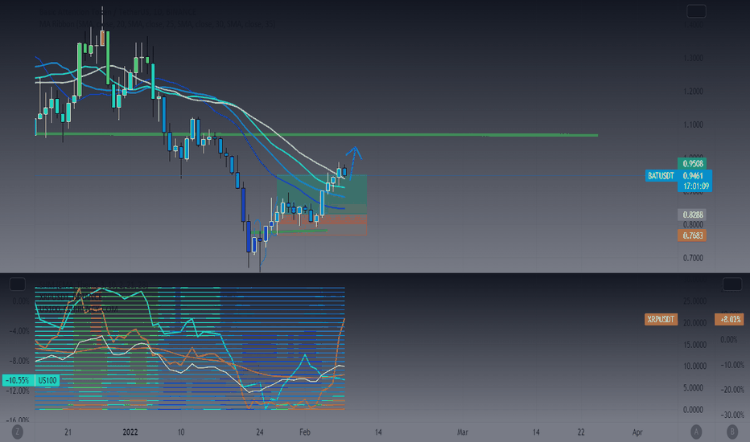Viewport: 750px width, 442px height.
Task: Click the Basic Attention Token chart title
Action: coord(117,11)
